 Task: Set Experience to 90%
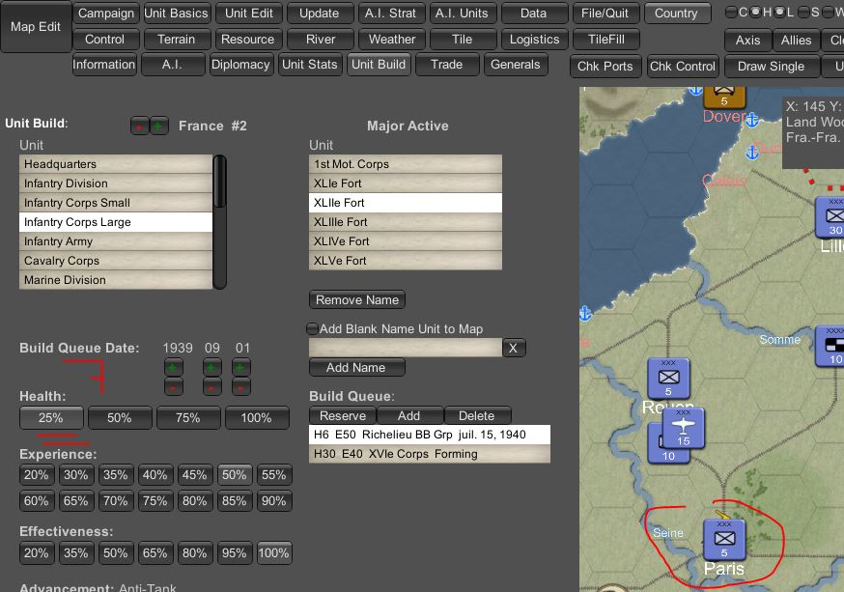click(x=274, y=501)
